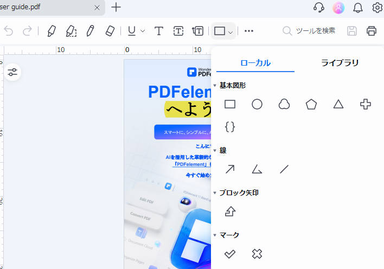The width and height of the screenshot is (384, 269).
Task: Click the PDFelement blue title text
Action: click(180, 92)
